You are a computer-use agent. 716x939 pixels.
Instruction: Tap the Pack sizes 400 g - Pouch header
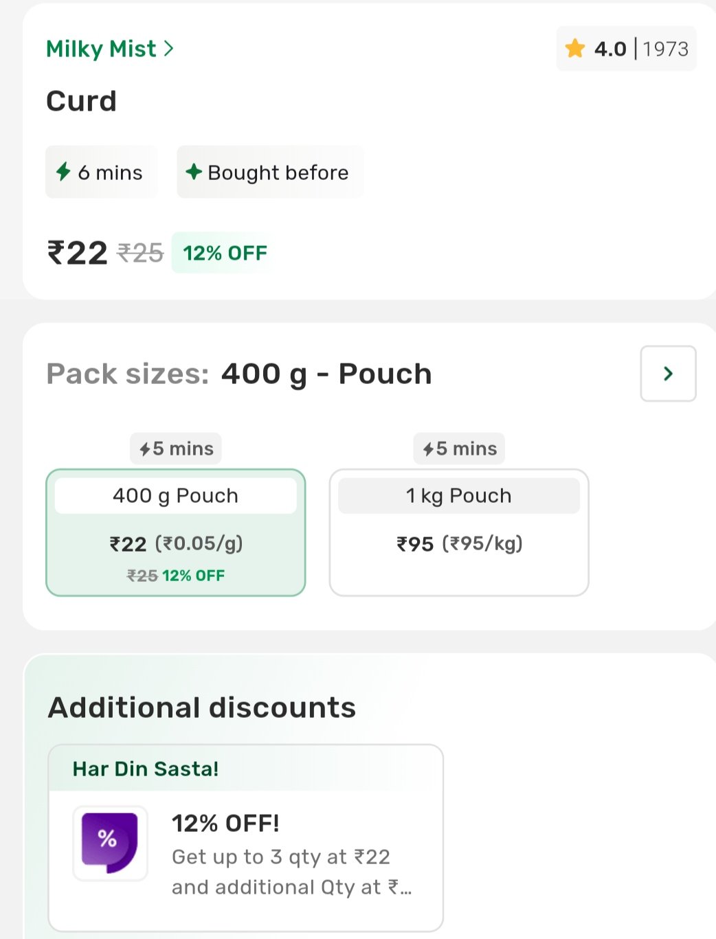pos(239,374)
